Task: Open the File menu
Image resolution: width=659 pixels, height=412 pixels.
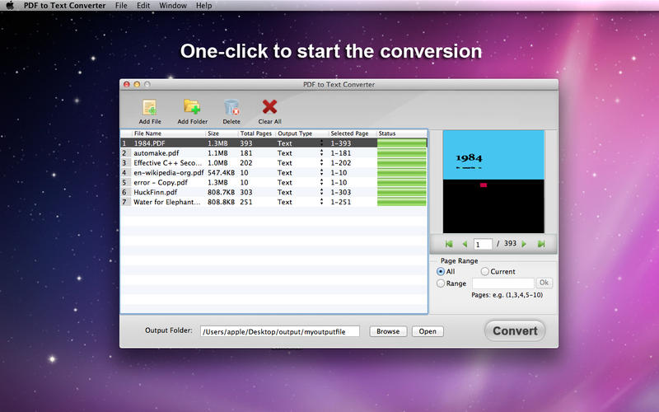Action: coord(121,6)
